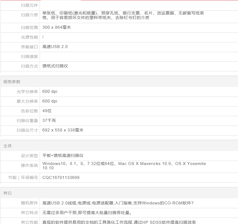Select the CQC16701133699 certification number

coord(61,178)
